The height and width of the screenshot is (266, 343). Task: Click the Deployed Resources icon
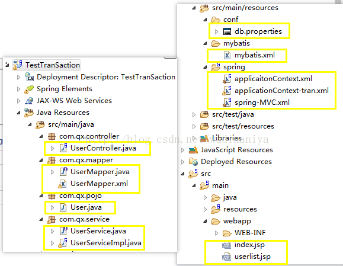(x=193, y=162)
